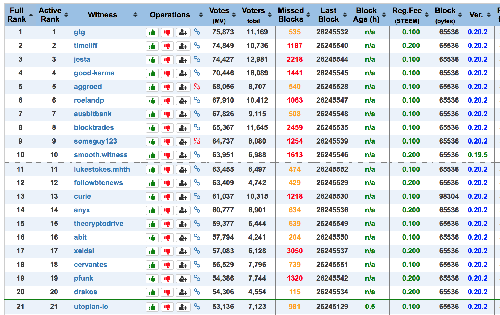Thumbs down witness abit
The width and height of the screenshot is (500, 315).
pyautogui.click(x=167, y=238)
